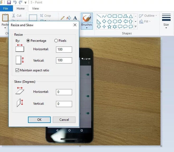The image size is (174, 152).
Task: Select the Right triangle shape
Action: [99, 21]
